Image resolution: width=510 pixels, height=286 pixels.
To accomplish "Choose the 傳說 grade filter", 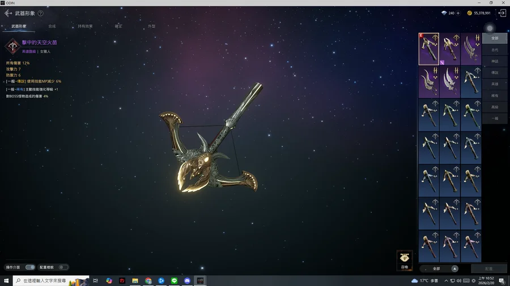I will 495,73.
